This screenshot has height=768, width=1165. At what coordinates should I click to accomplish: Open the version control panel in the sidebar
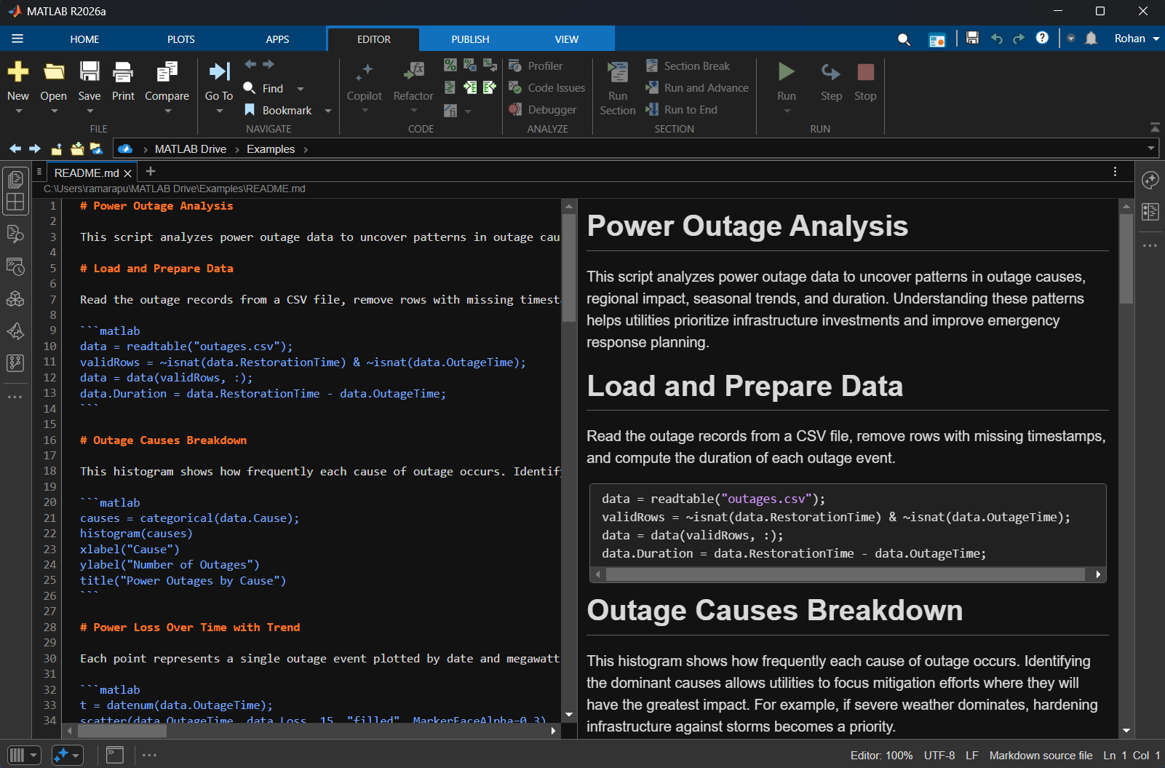(x=15, y=363)
